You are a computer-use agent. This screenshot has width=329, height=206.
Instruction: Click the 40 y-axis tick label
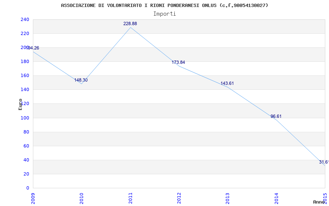(x=26, y=160)
